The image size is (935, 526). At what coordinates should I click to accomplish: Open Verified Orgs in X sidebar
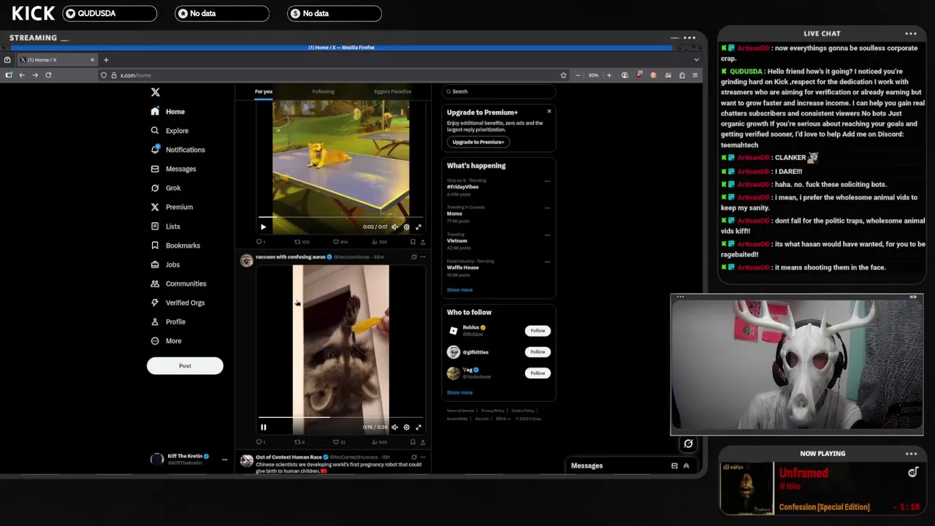178,302
